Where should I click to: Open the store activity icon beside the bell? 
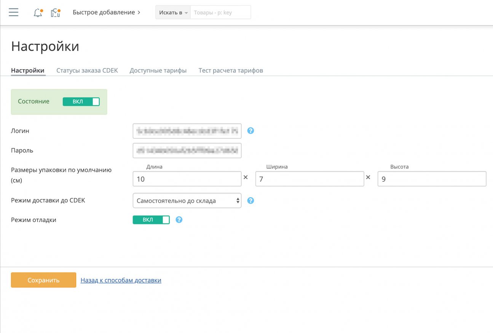(x=56, y=13)
